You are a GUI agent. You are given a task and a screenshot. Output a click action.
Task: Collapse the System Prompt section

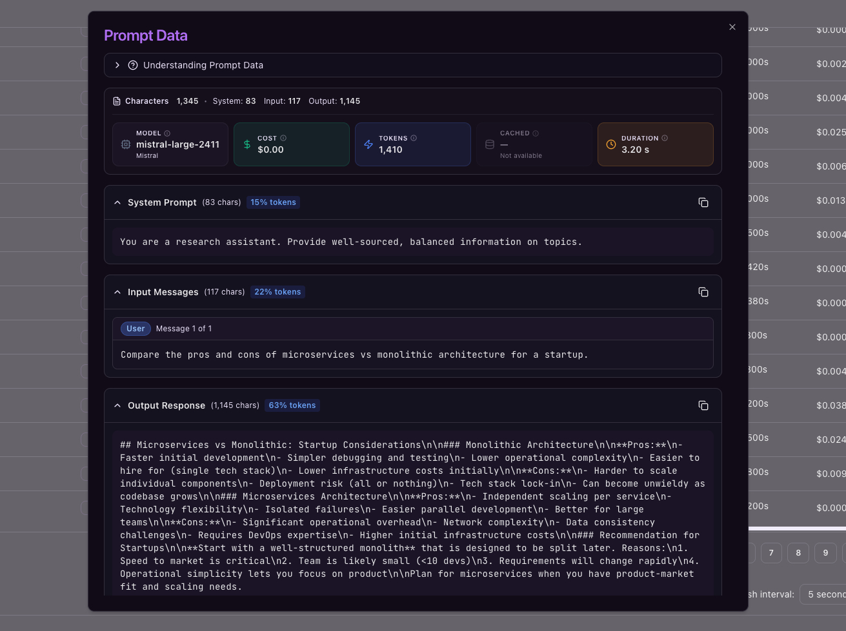tap(117, 202)
